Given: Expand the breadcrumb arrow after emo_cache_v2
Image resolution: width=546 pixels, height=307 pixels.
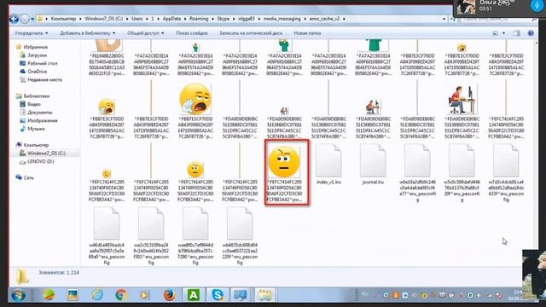Looking at the screenshot, I should pos(344,19).
